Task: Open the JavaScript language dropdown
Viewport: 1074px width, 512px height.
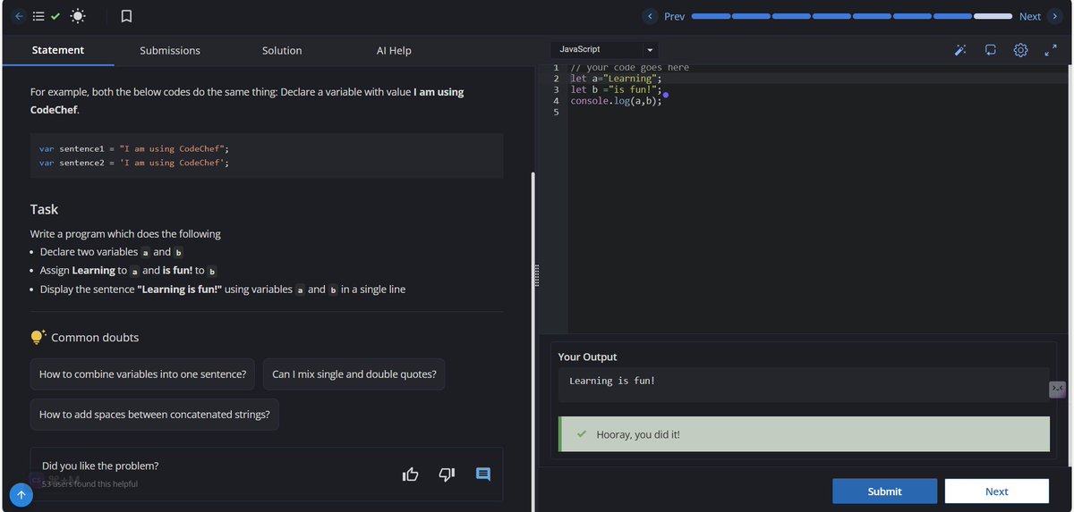Action: click(606, 50)
